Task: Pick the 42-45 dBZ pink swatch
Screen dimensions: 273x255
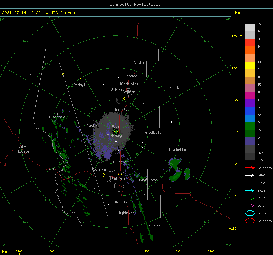Action: [x=250, y=88]
